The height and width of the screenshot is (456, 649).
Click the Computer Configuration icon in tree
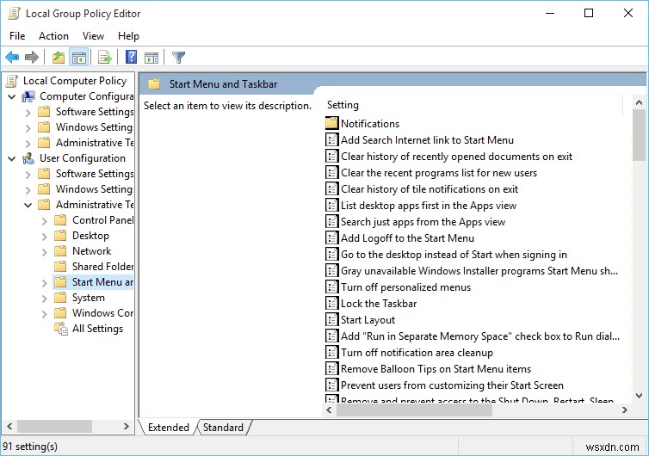(x=28, y=96)
